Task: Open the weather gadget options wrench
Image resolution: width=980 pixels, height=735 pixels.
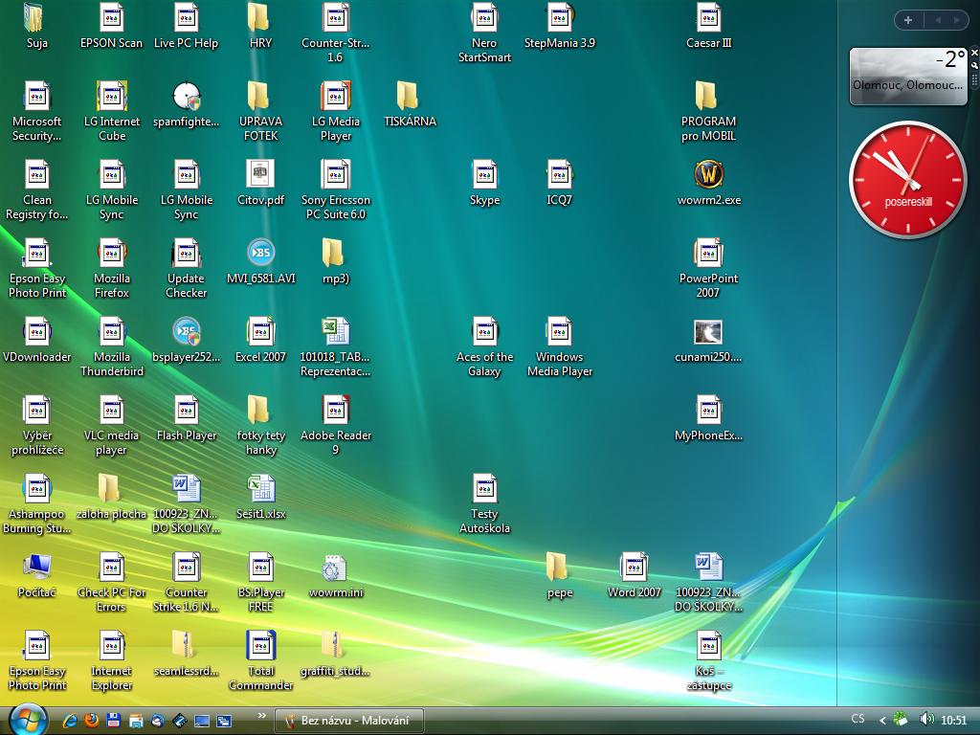Action: (974, 66)
